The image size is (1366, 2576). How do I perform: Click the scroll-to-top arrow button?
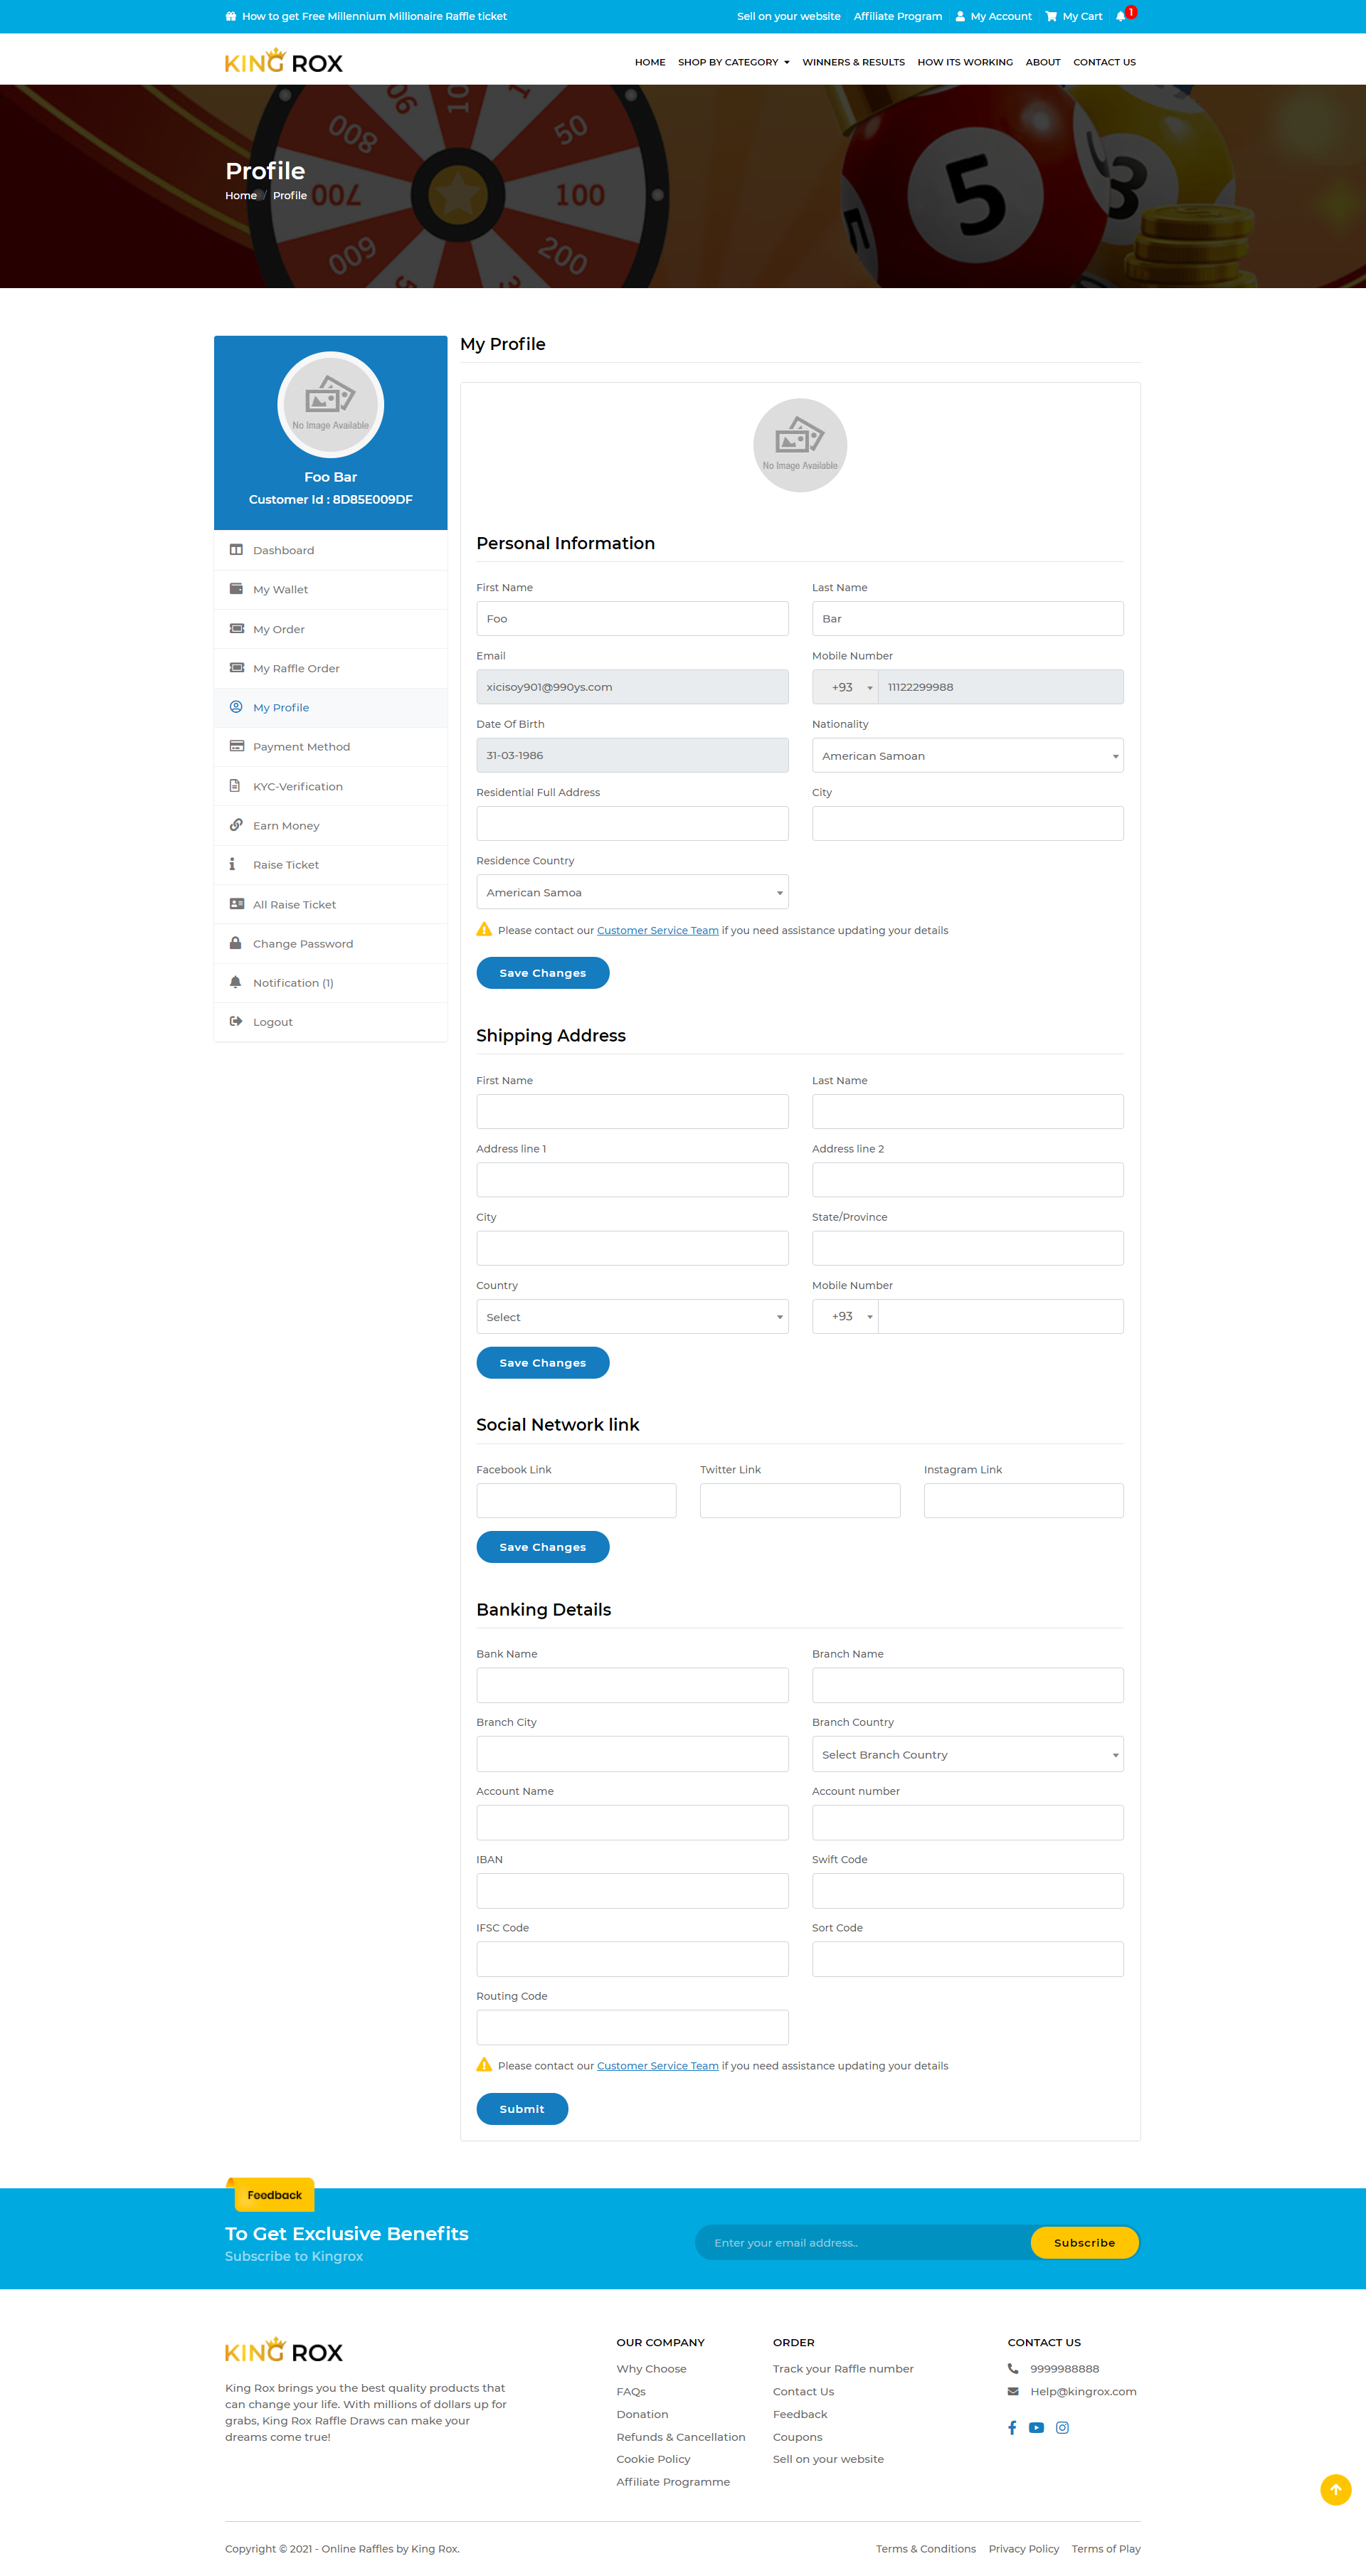pos(1335,2490)
